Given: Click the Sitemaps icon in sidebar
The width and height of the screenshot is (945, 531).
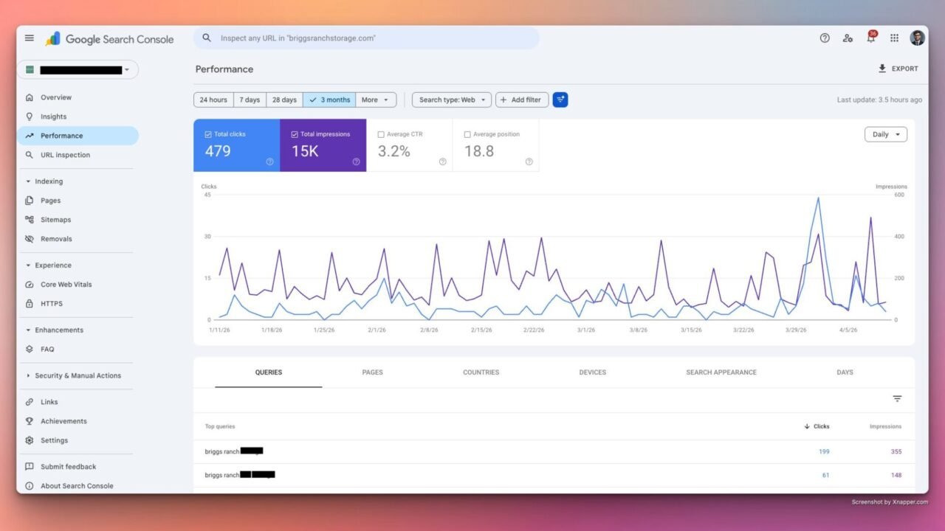Looking at the screenshot, I should pyautogui.click(x=30, y=220).
